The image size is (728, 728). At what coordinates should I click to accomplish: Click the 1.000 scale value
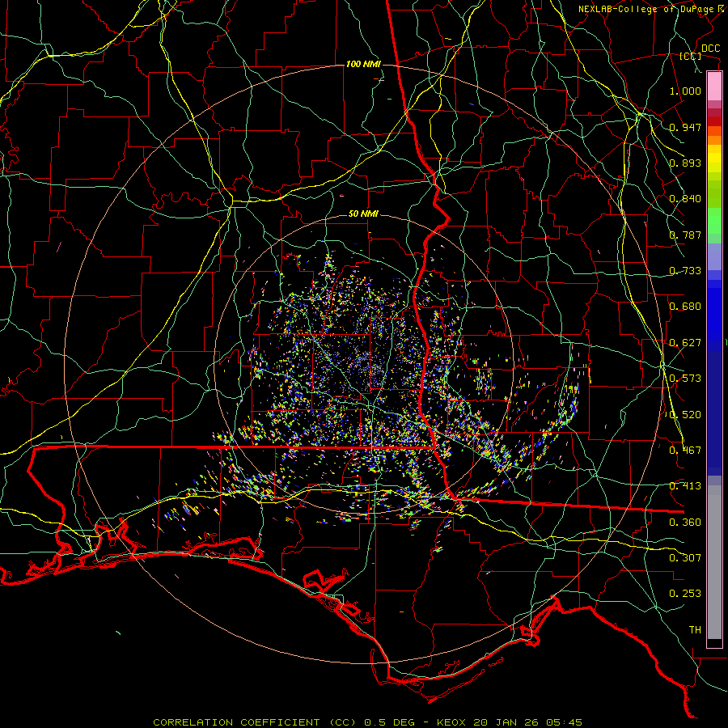click(685, 91)
